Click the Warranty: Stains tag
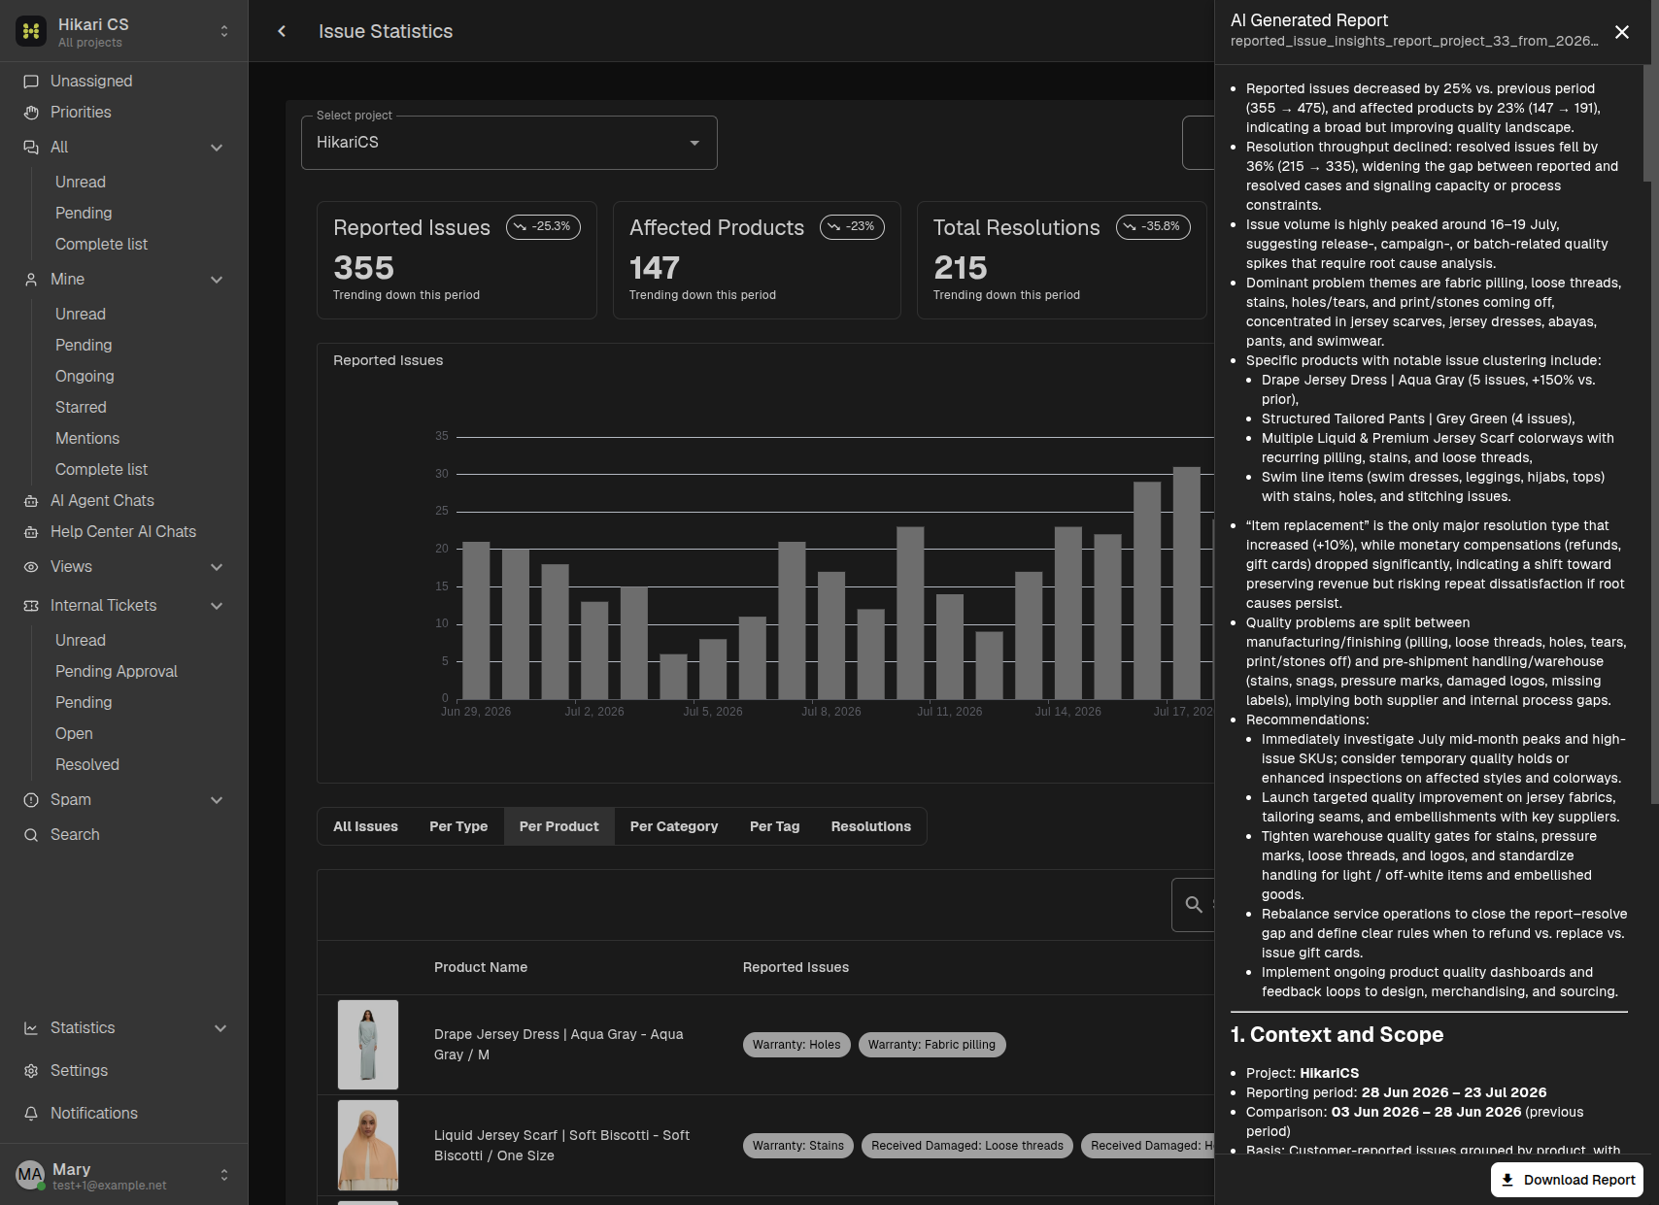Viewport: 1659px width, 1205px height. (798, 1146)
